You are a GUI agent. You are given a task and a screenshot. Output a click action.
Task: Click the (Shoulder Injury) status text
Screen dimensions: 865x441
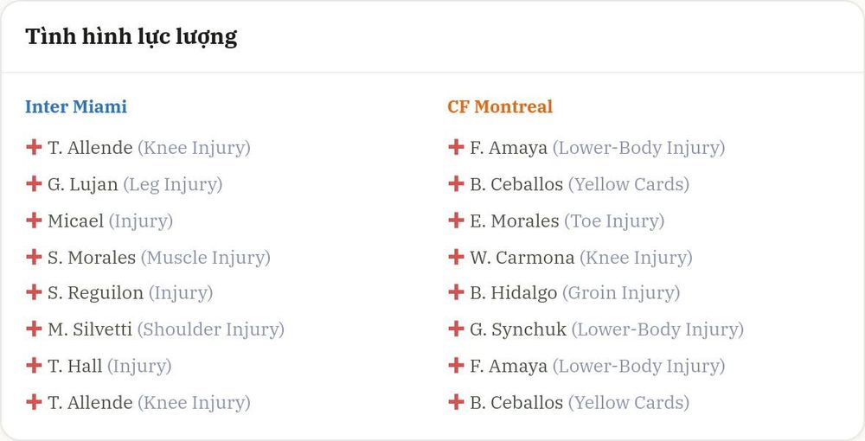(x=211, y=329)
